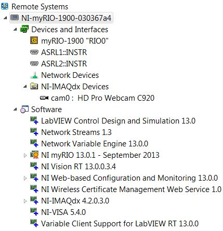
Task: Collapse the NI-myRIO-1900-030367a4 node
Action: [6, 18]
